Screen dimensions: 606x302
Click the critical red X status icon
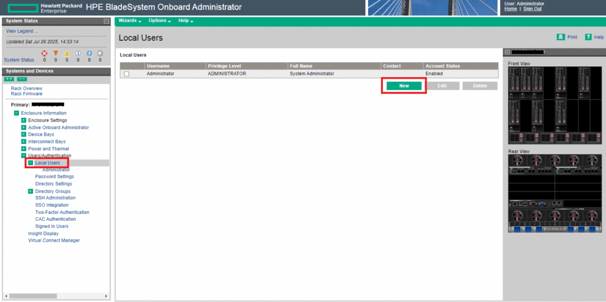[44, 54]
